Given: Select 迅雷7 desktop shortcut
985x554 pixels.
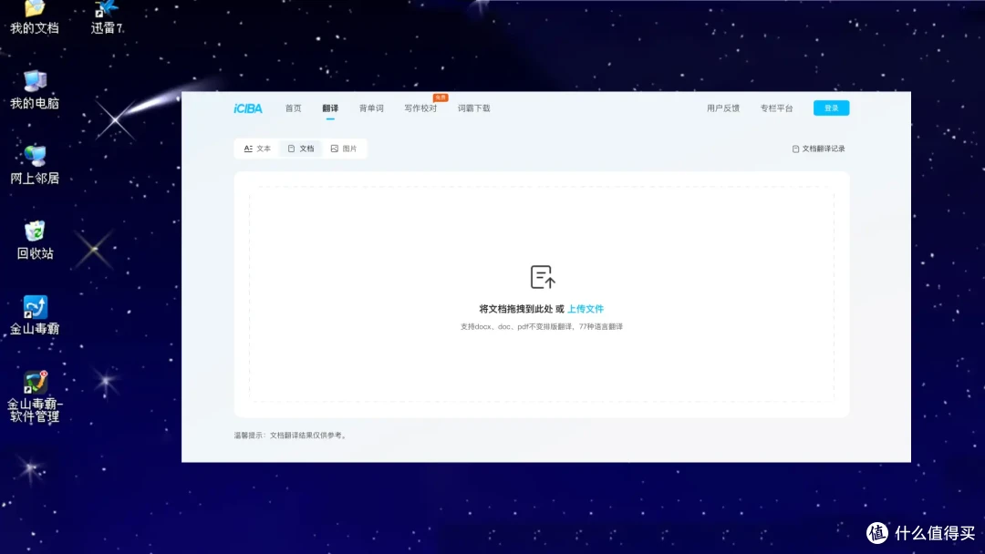Looking at the screenshot, I should tap(107, 17).
